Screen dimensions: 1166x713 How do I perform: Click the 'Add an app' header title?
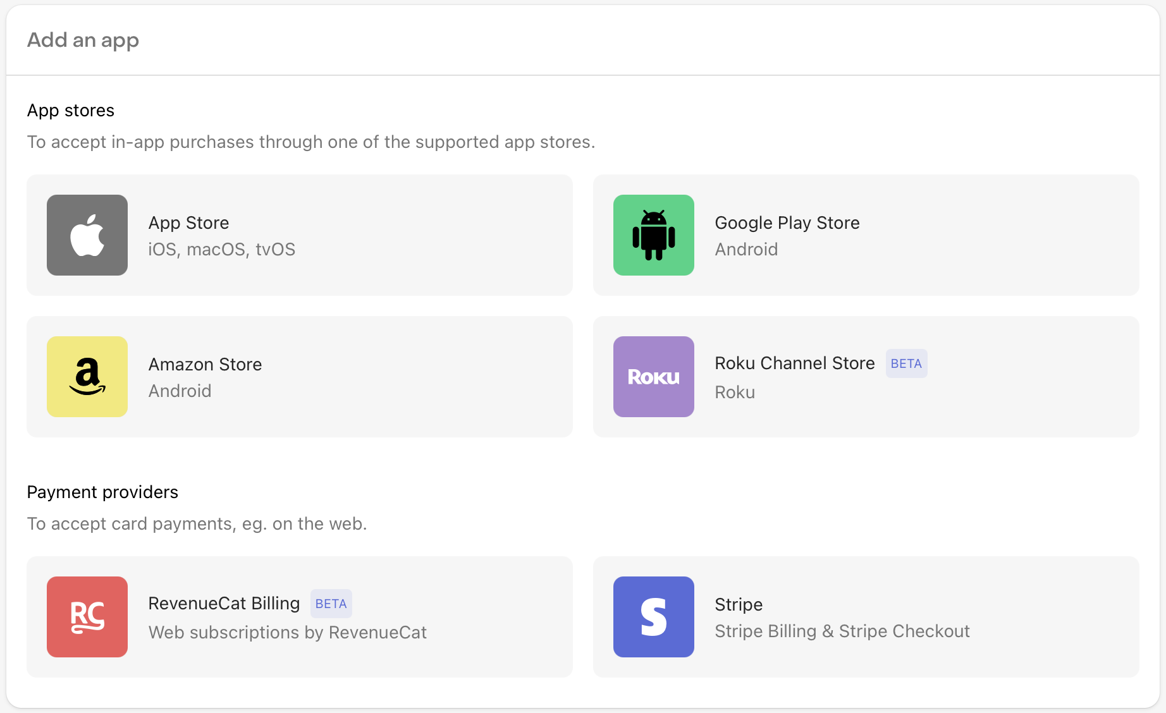83,40
